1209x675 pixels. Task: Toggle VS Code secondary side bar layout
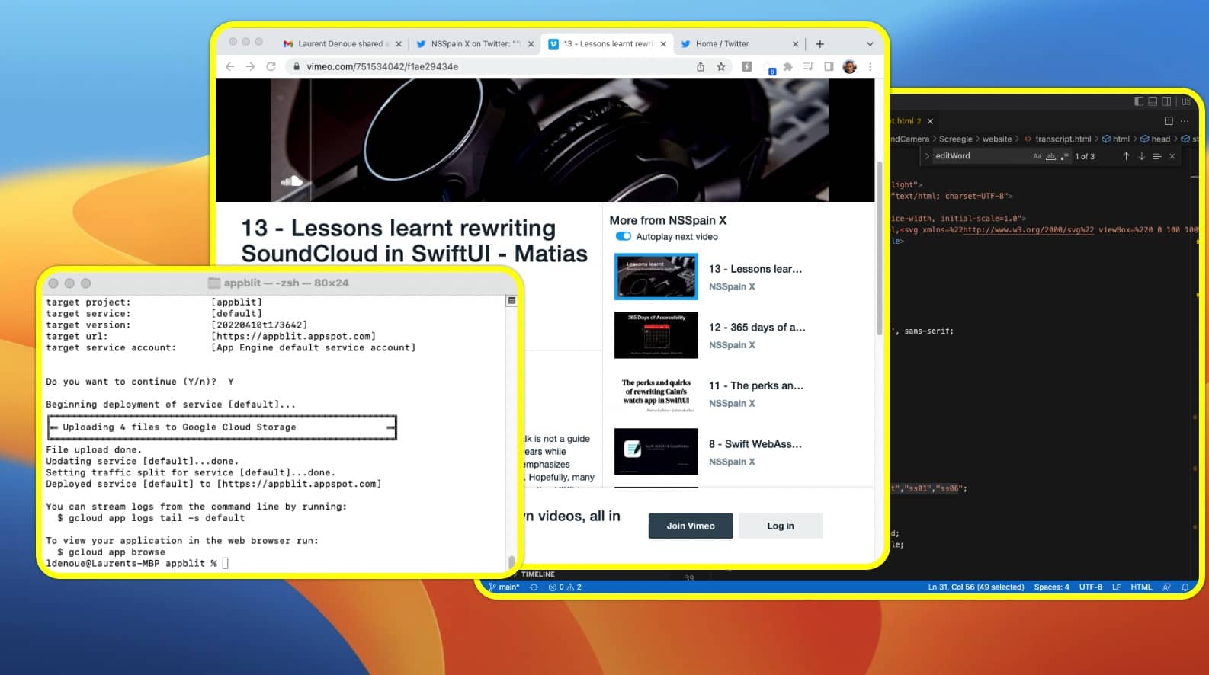click(1166, 101)
